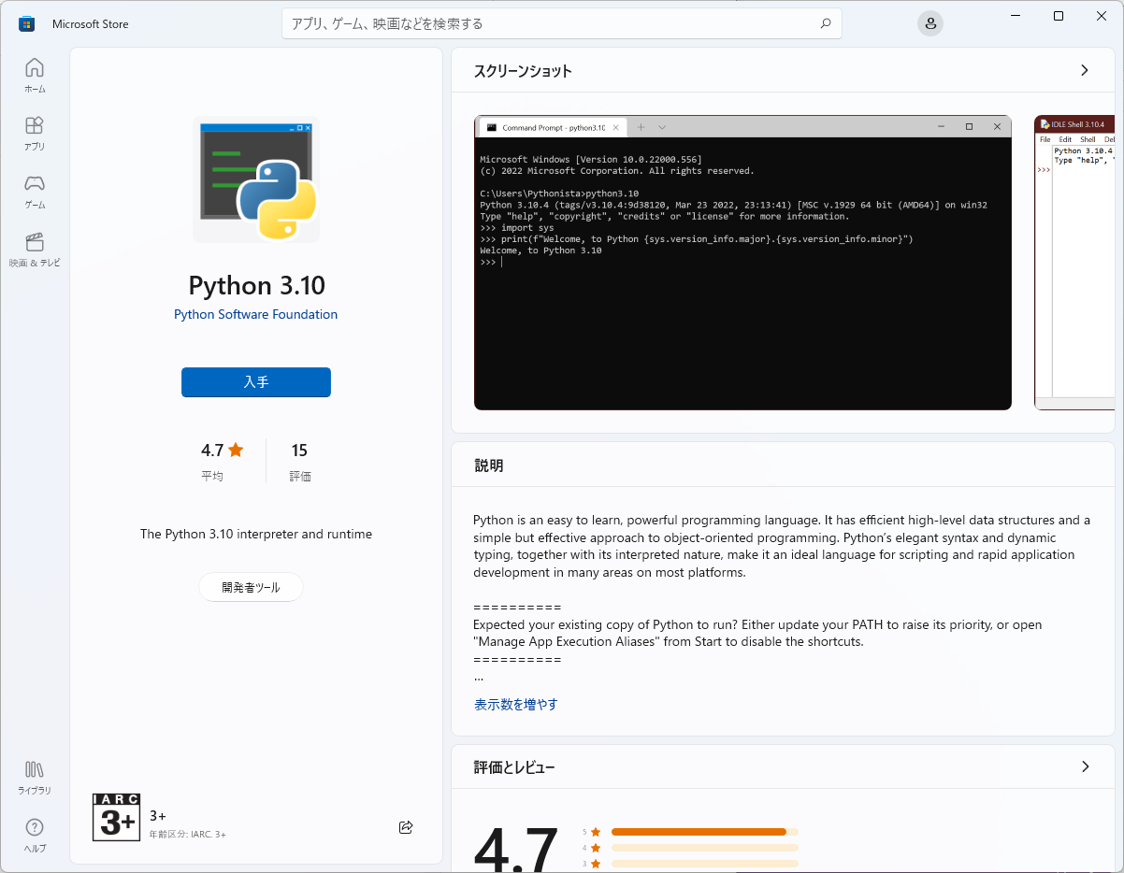The width and height of the screenshot is (1124, 873).
Task: Open Python Software Foundation publisher link
Action: (255, 314)
